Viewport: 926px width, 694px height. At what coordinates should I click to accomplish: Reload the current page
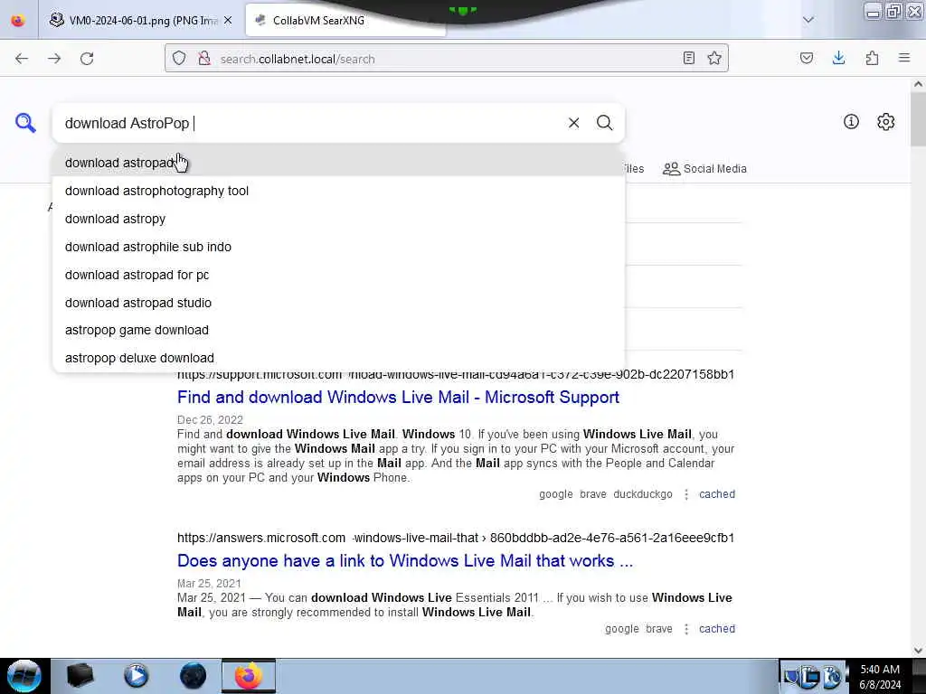(x=87, y=59)
